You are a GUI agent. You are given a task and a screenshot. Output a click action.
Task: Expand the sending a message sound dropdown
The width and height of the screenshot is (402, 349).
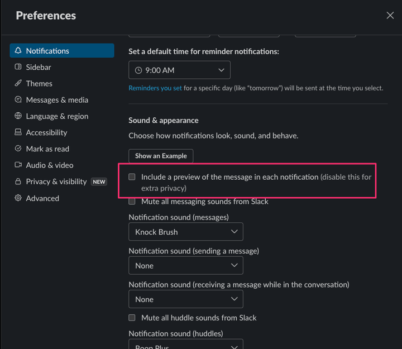tap(185, 266)
